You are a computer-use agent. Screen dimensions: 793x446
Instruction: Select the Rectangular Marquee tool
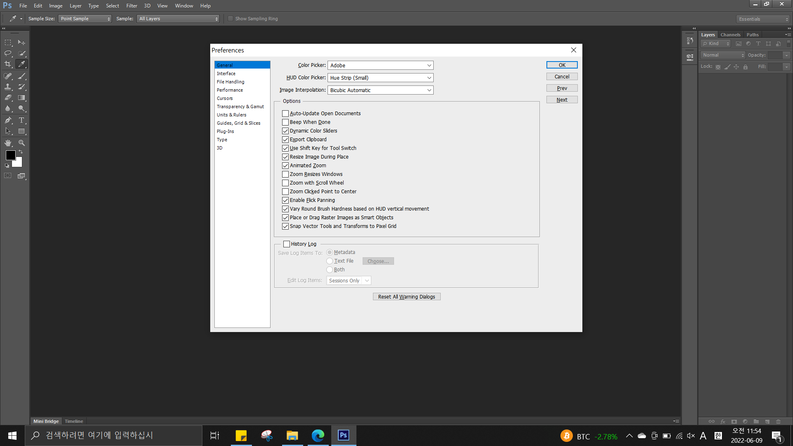tap(8, 43)
